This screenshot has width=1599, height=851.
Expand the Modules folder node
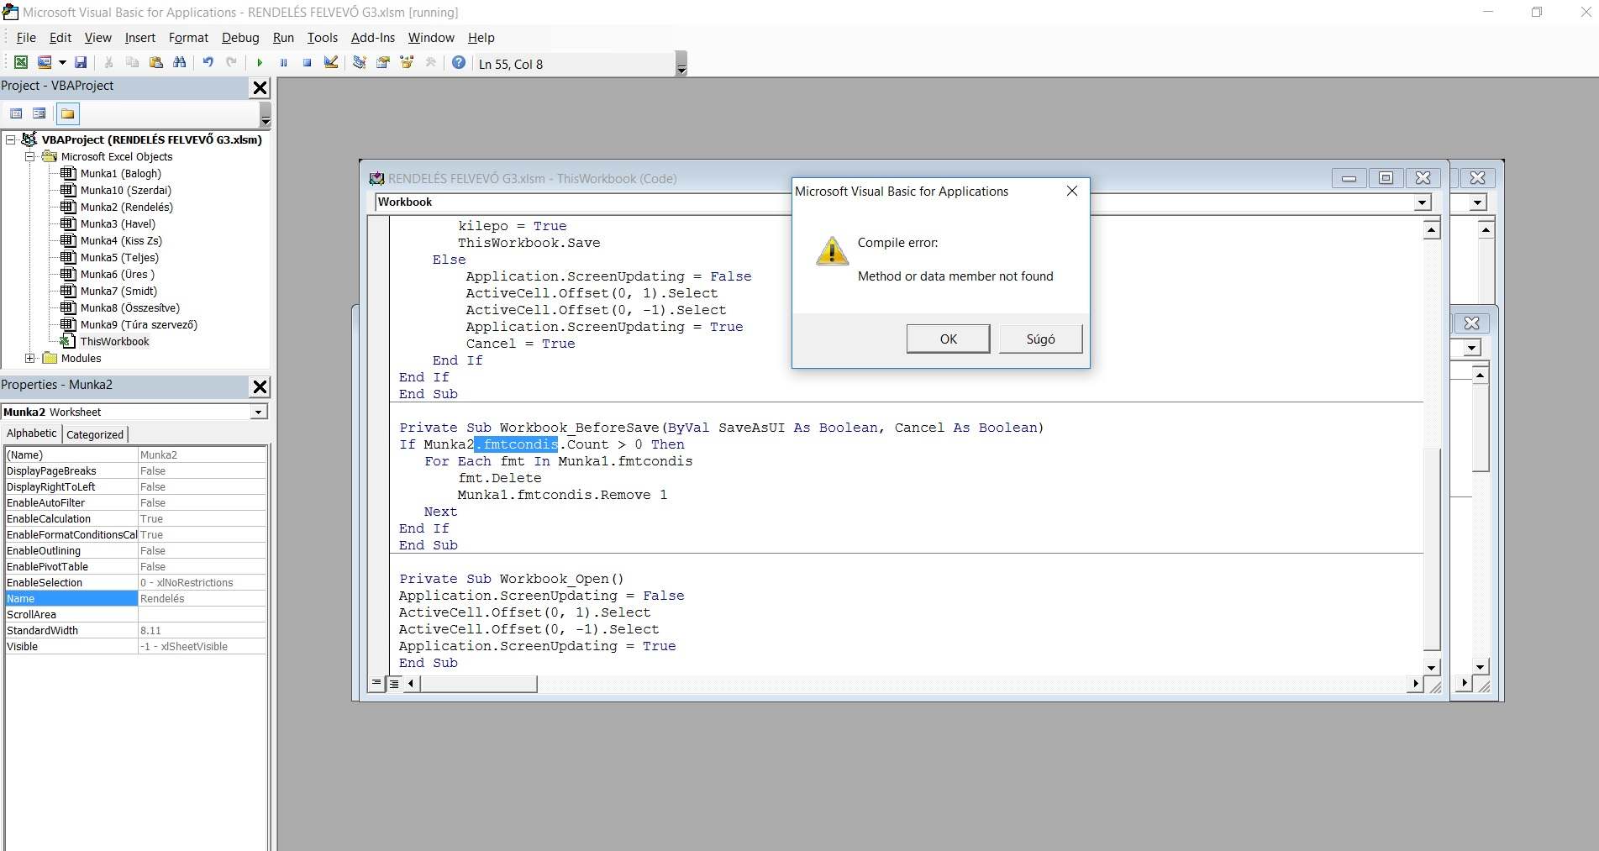pos(29,358)
